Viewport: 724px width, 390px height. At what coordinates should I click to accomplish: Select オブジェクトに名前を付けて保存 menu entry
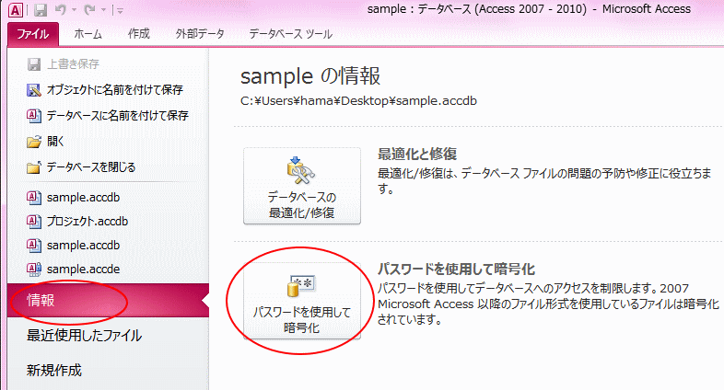click(115, 90)
